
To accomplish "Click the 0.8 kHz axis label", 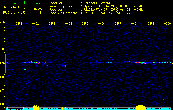I will click(x=2, y=77).
